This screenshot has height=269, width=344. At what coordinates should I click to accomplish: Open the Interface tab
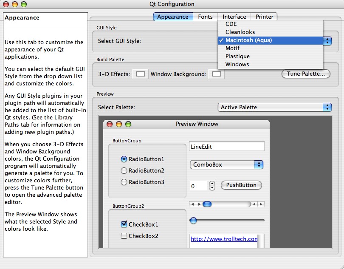coord(234,17)
